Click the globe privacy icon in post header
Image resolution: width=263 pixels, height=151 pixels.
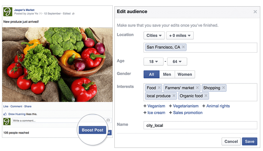click(73, 14)
